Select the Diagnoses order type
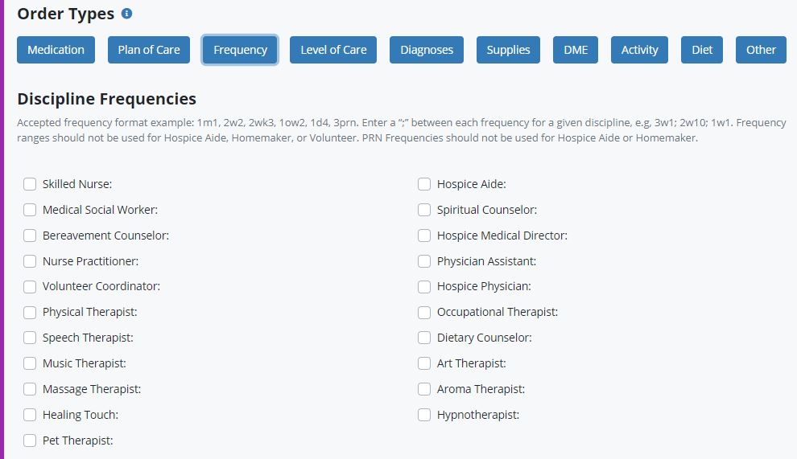Screen dimensions: 797x459 pos(427,50)
